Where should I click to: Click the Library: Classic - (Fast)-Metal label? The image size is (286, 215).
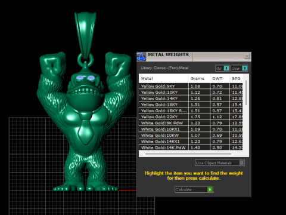164,68
